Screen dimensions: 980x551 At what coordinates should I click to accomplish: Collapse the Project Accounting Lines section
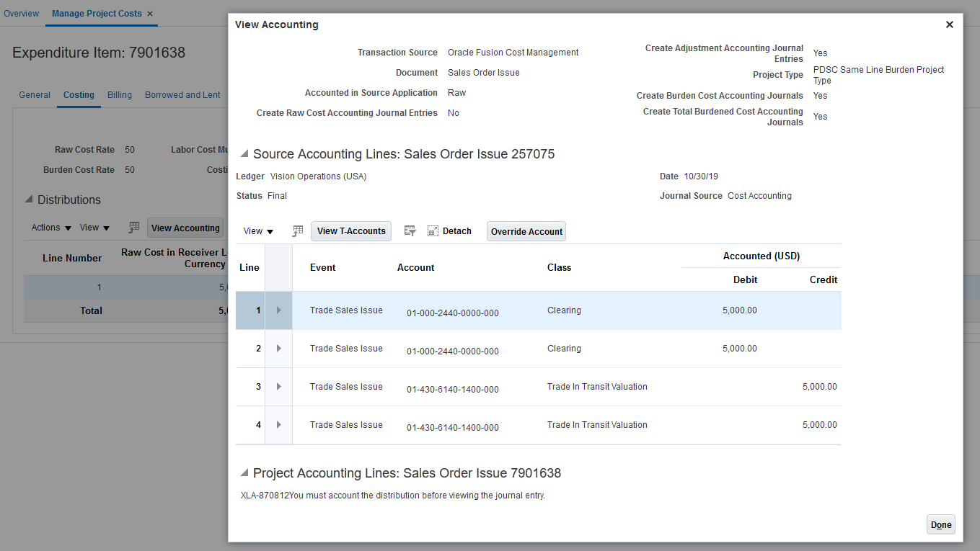pos(244,473)
